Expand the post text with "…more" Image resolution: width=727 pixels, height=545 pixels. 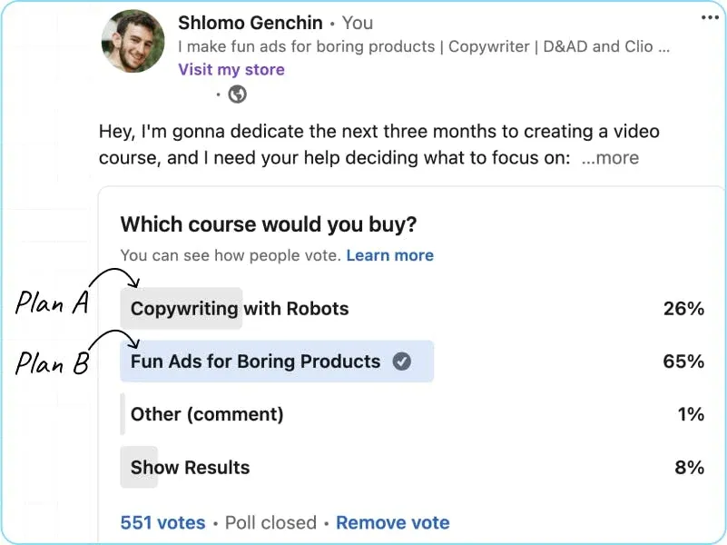pyautogui.click(x=610, y=158)
